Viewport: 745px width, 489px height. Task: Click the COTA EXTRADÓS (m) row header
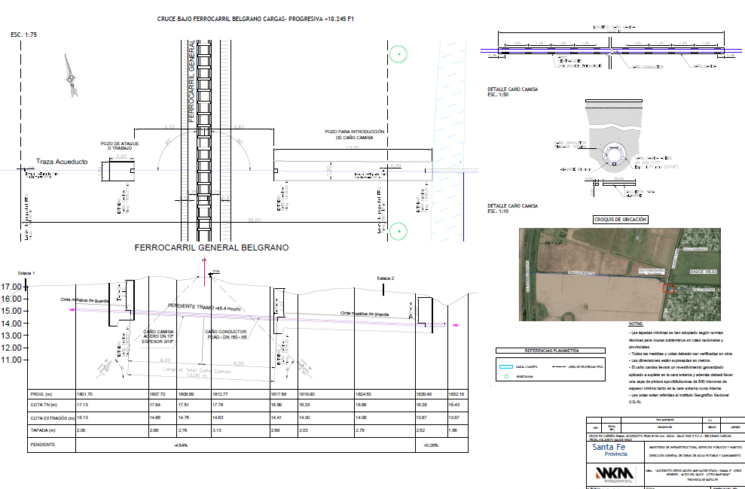[x=52, y=418]
